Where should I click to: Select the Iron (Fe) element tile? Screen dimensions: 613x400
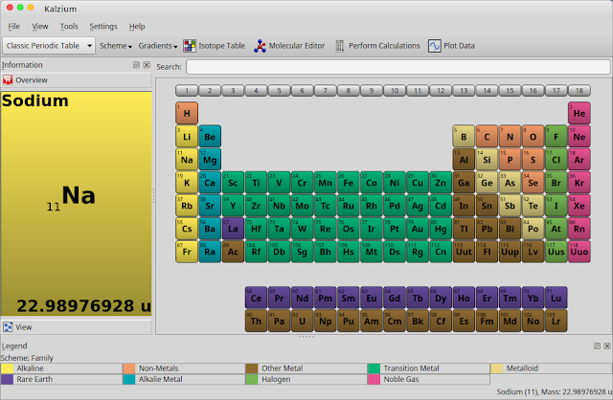pyautogui.click(x=349, y=183)
